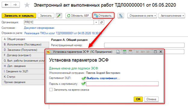188x109 pixels.
Task: Open the K. Статус section
Action: [23, 77]
